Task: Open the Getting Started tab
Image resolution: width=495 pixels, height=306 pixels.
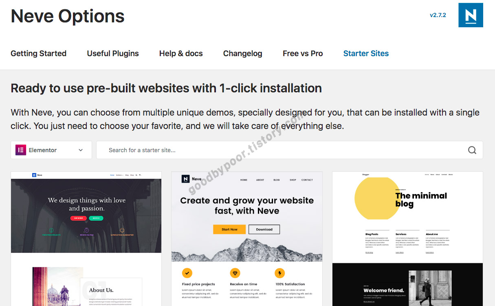Action: coord(38,53)
